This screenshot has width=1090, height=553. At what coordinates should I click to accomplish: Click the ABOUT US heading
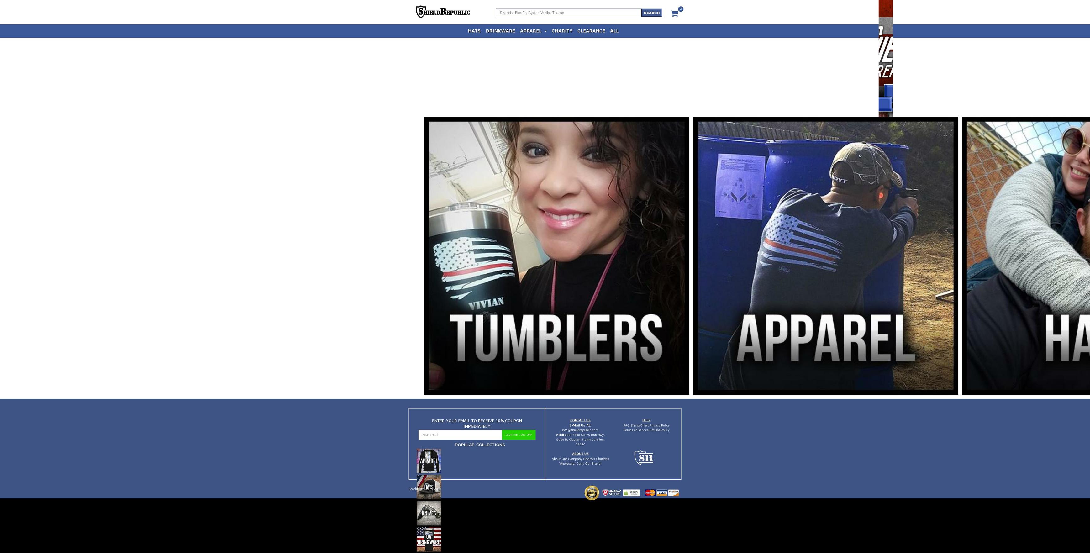click(x=580, y=454)
